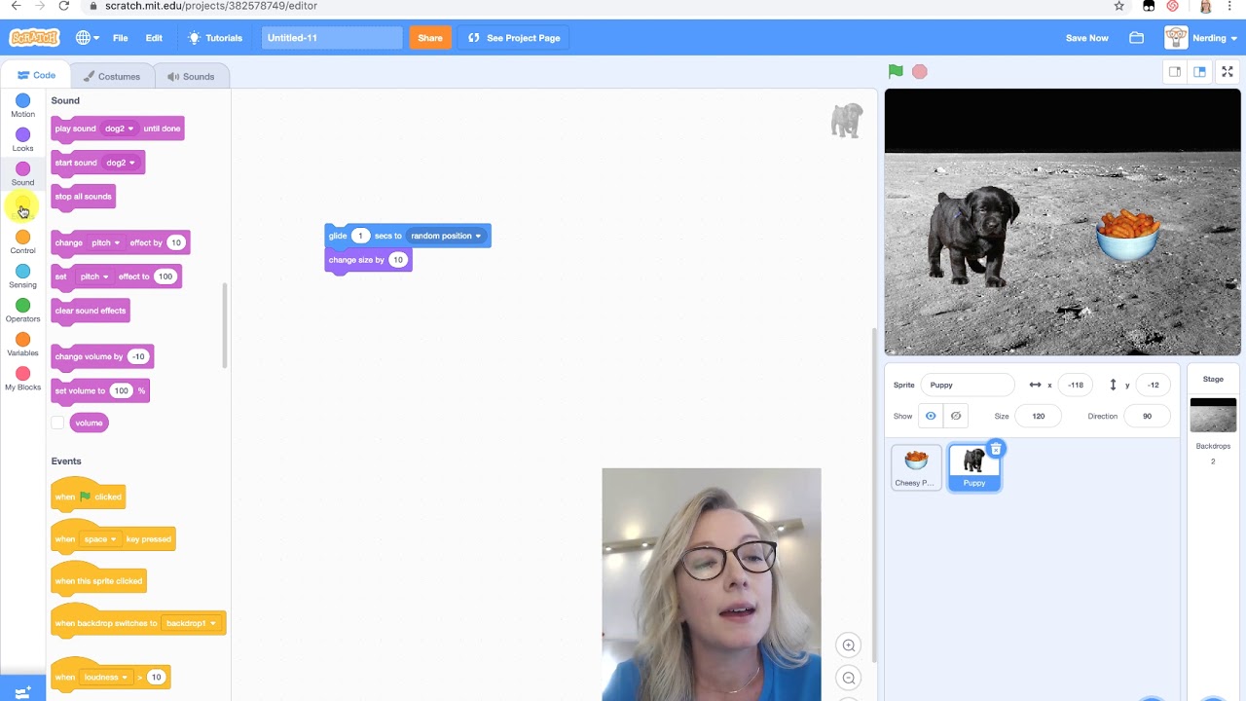Open the My Blocks category

click(22, 379)
